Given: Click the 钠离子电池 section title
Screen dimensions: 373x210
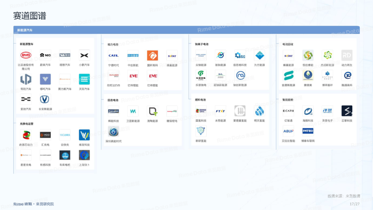Looking at the screenshot, I should pos(202,44).
